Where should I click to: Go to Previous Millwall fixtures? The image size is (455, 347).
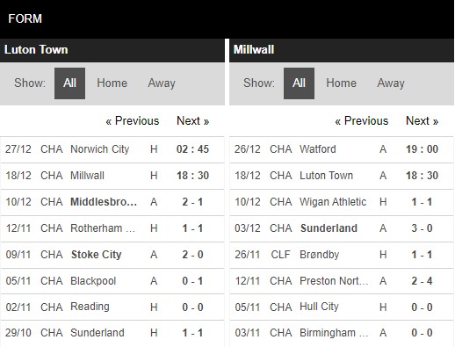click(362, 121)
